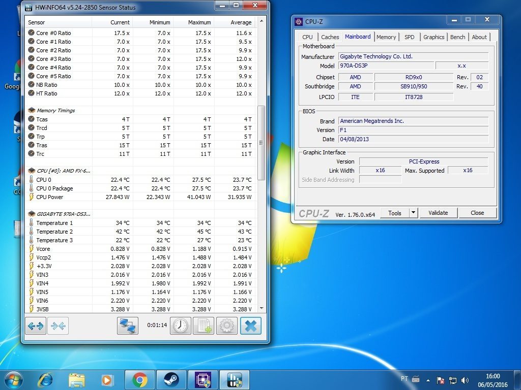Click the 970A-DS3P model field
Screen dimensions: 521x390
[x=386, y=66]
